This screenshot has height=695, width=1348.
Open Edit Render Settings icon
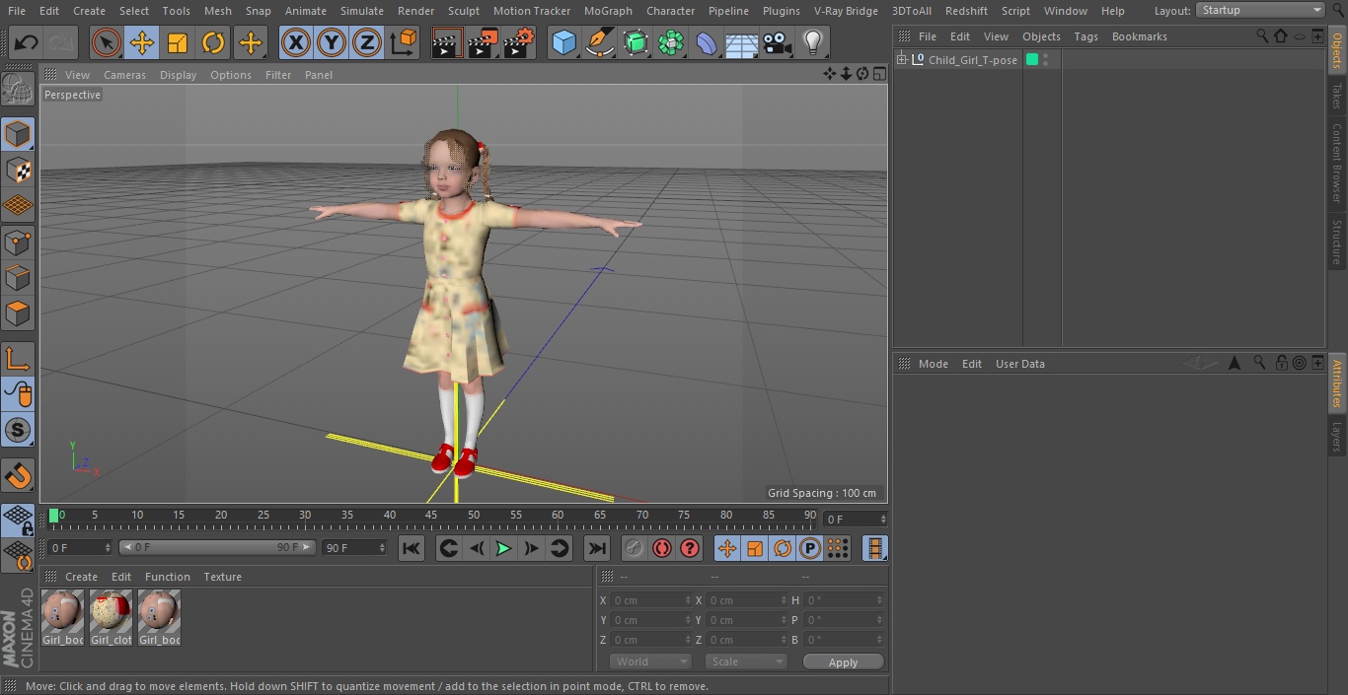[x=519, y=42]
